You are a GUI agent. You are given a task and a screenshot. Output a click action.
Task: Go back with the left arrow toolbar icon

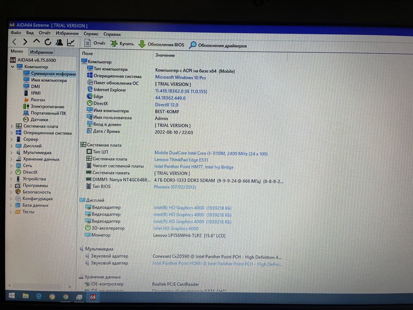[14, 41]
